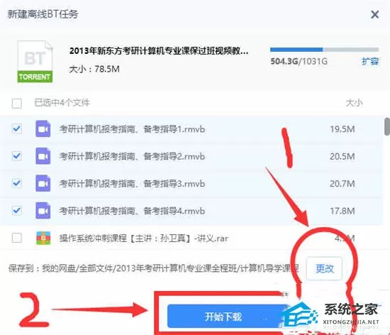Click the 更改 button to change save path
Image resolution: width=390 pixels, height=335 pixels.
tap(324, 268)
